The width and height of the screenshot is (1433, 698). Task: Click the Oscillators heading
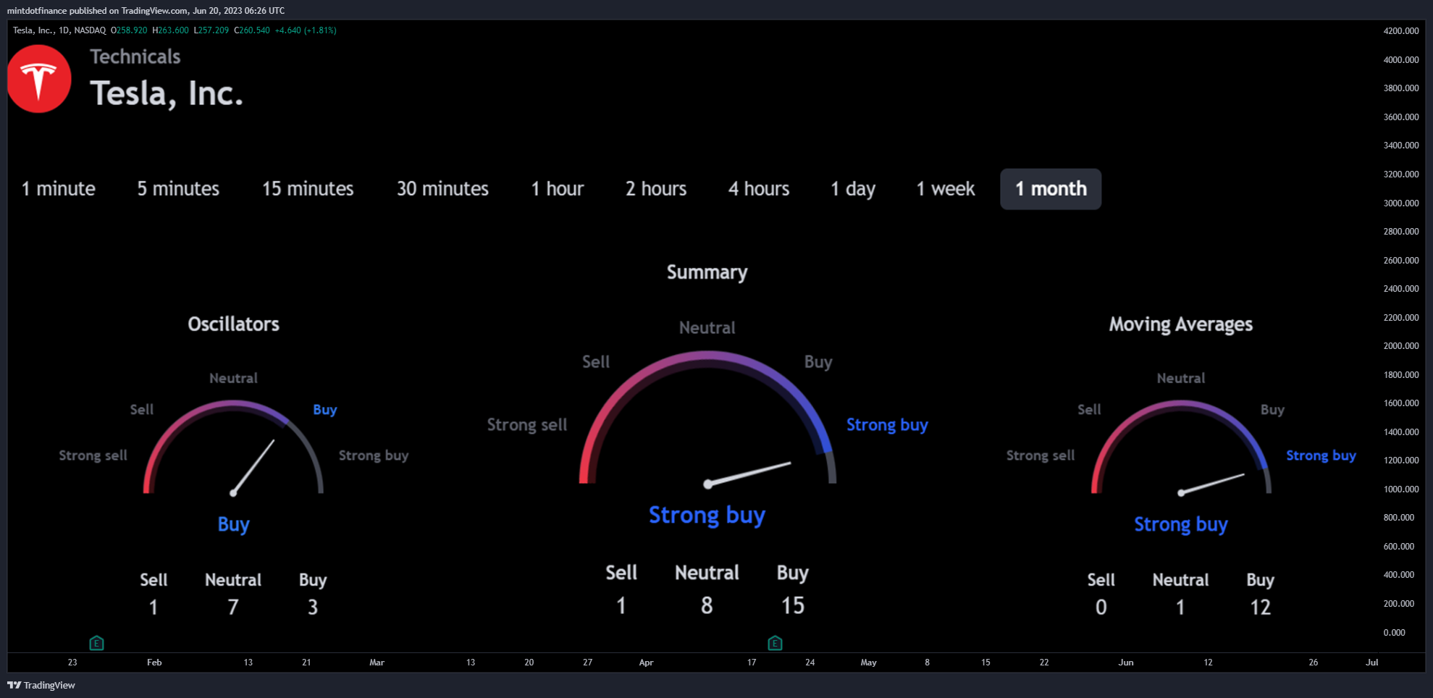[233, 324]
